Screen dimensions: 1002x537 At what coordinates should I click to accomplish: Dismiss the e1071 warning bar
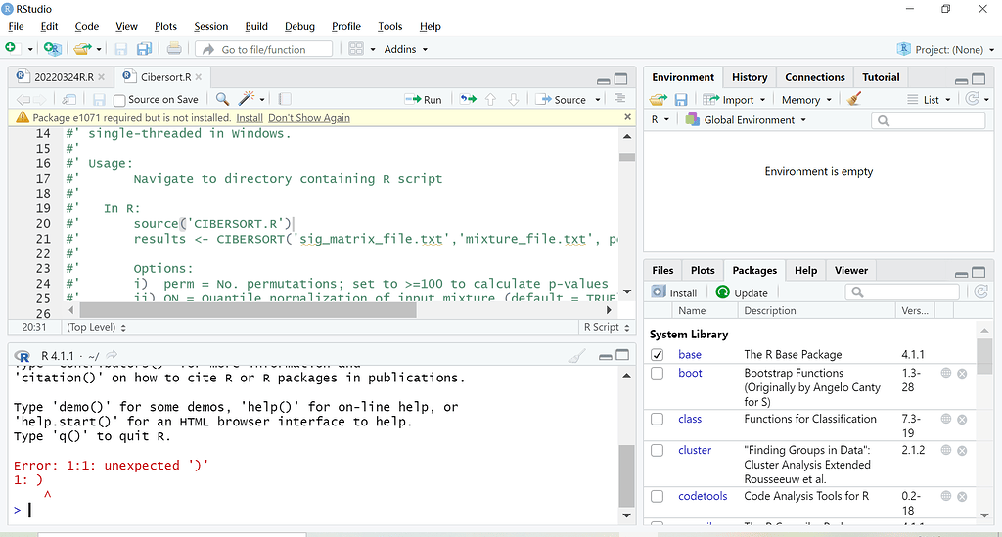(x=627, y=116)
